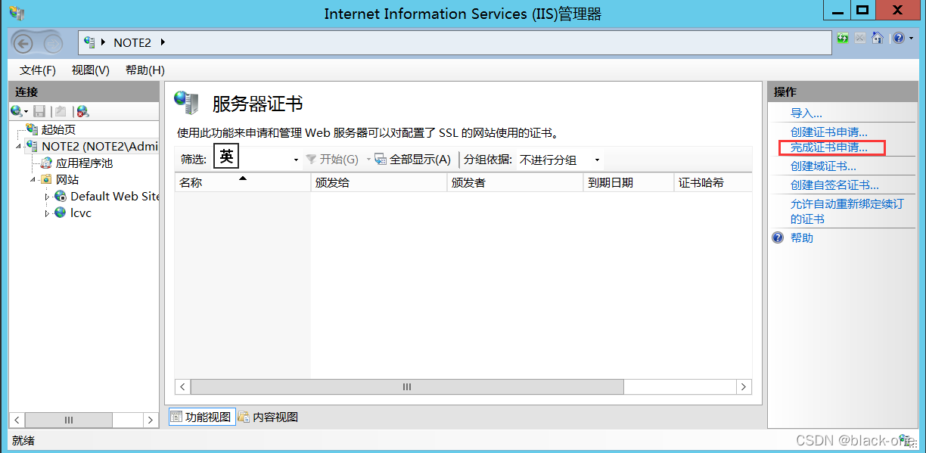Click the 起始页 start page icon
926x453 pixels.
(x=32, y=129)
